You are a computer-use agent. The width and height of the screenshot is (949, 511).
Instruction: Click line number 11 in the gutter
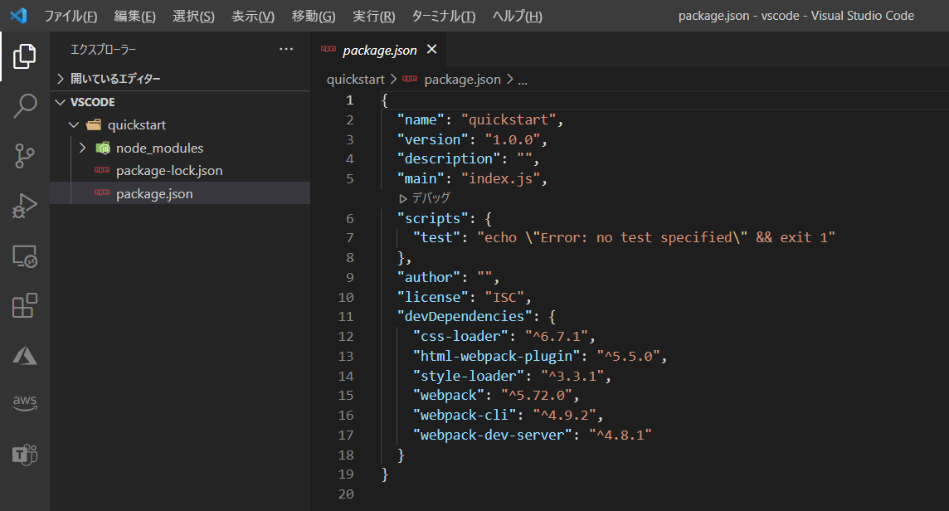click(346, 317)
